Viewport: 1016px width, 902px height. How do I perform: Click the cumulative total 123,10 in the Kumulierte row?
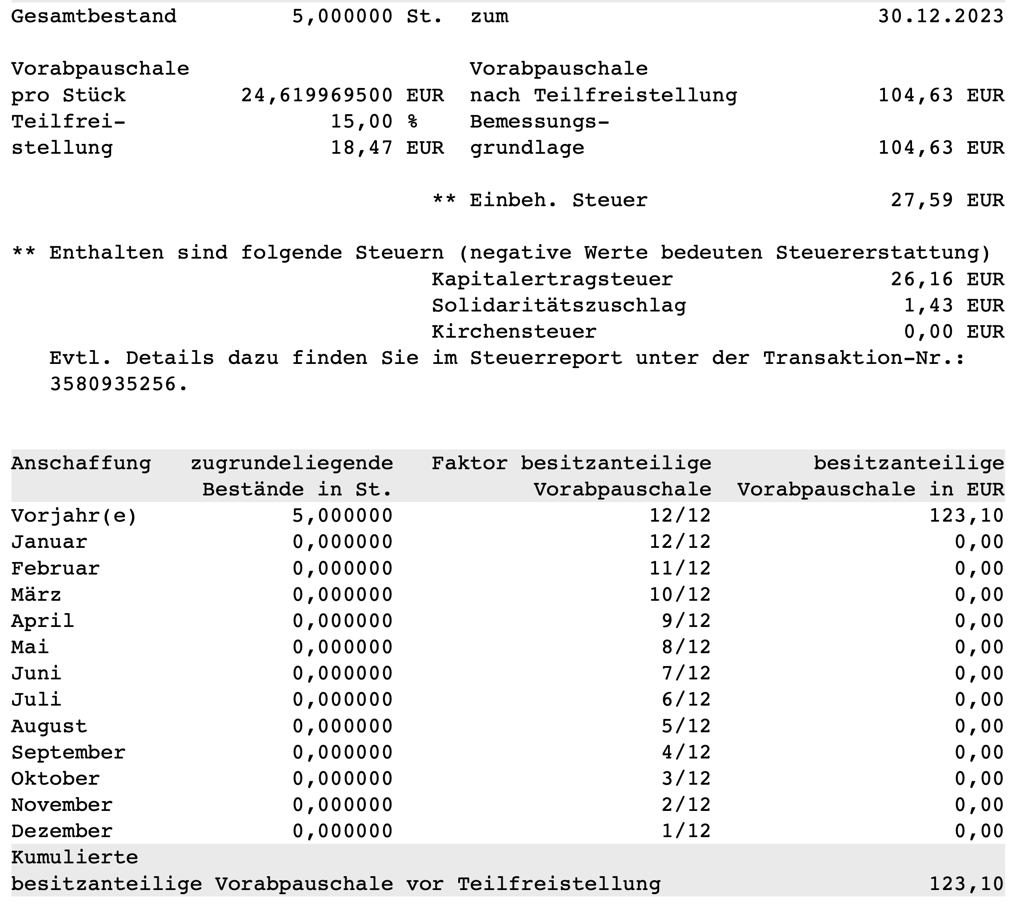(x=966, y=884)
